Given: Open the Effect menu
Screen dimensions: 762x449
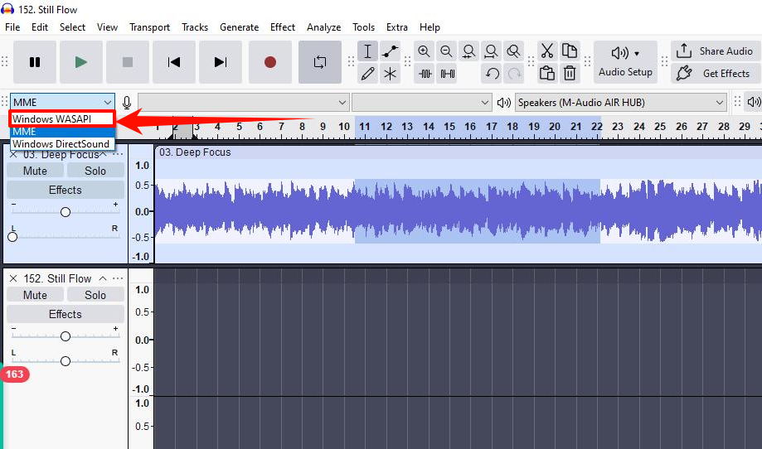Looking at the screenshot, I should (x=283, y=27).
